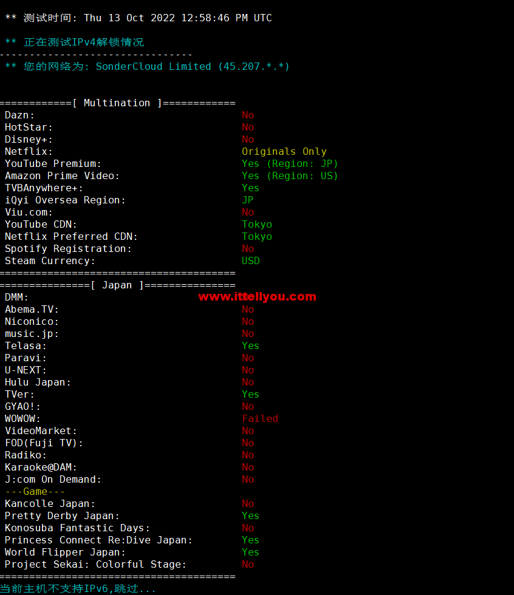Click the YouTube CDN Tokyo value
The height and width of the screenshot is (595, 514).
click(257, 224)
